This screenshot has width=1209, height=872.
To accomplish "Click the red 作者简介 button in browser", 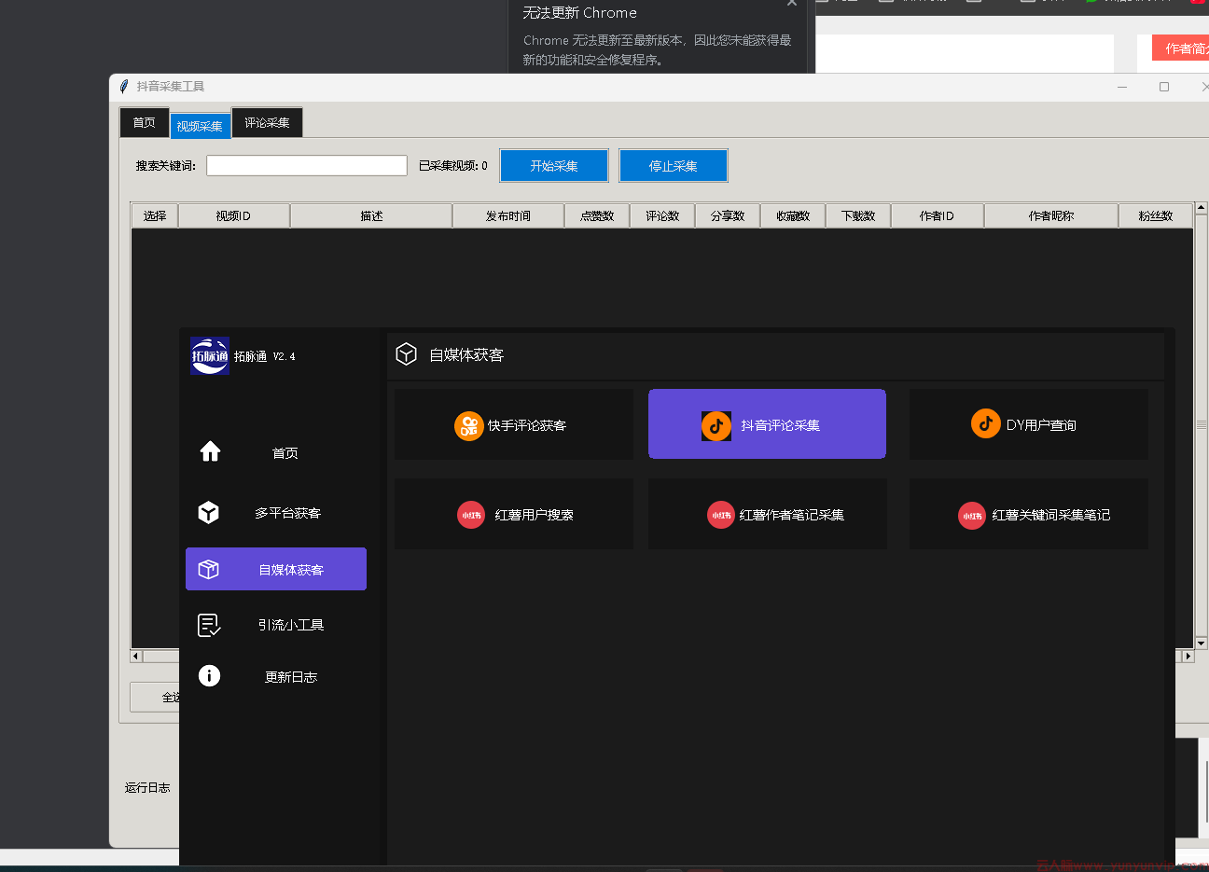I will (x=1181, y=48).
